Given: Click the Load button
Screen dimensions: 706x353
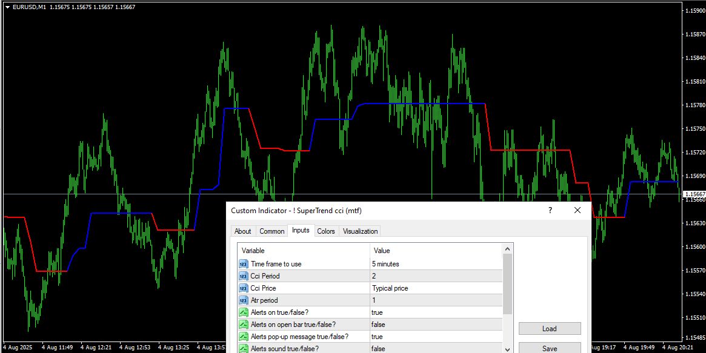Looking at the screenshot, I should (x=550, y=329).
